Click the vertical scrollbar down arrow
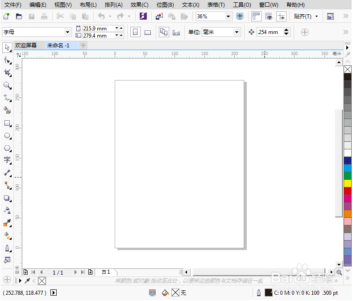353x301 pixels. (339, 264)
